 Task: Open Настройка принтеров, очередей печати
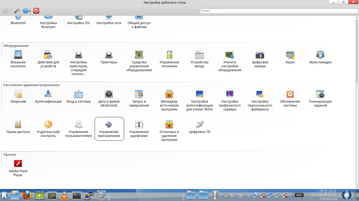click(x=79, y=63)
